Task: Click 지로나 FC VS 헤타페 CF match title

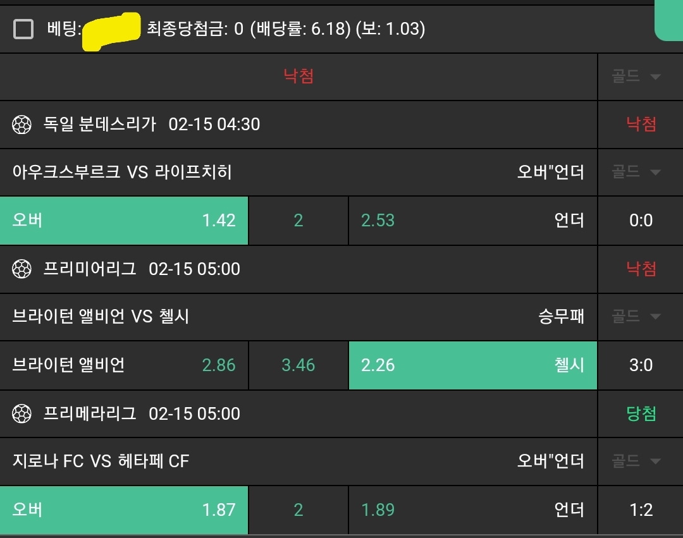Action: pyautogui.click(x=101, y=462)
